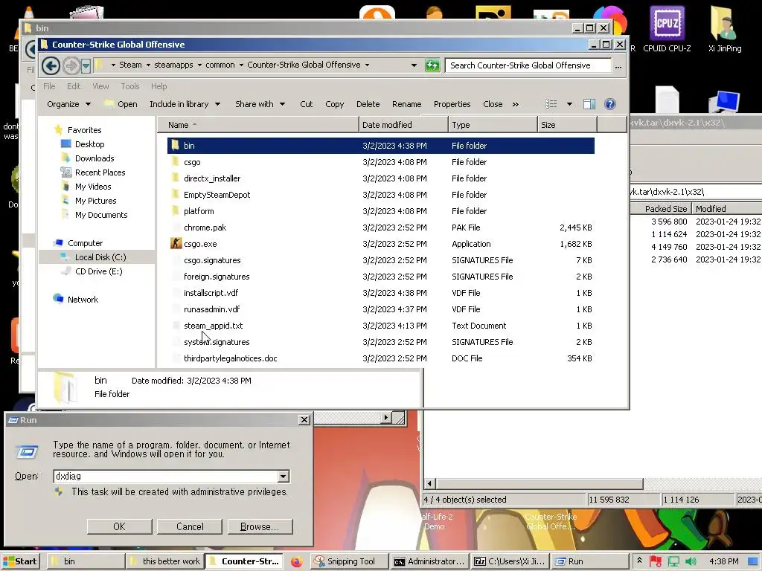Sort by the Name column header

(x=258, y=125)
